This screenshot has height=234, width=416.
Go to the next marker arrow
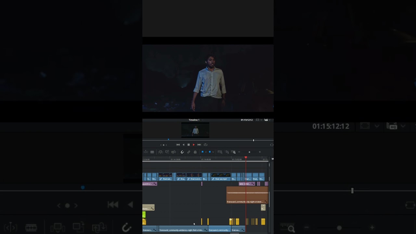pos(166,145)
